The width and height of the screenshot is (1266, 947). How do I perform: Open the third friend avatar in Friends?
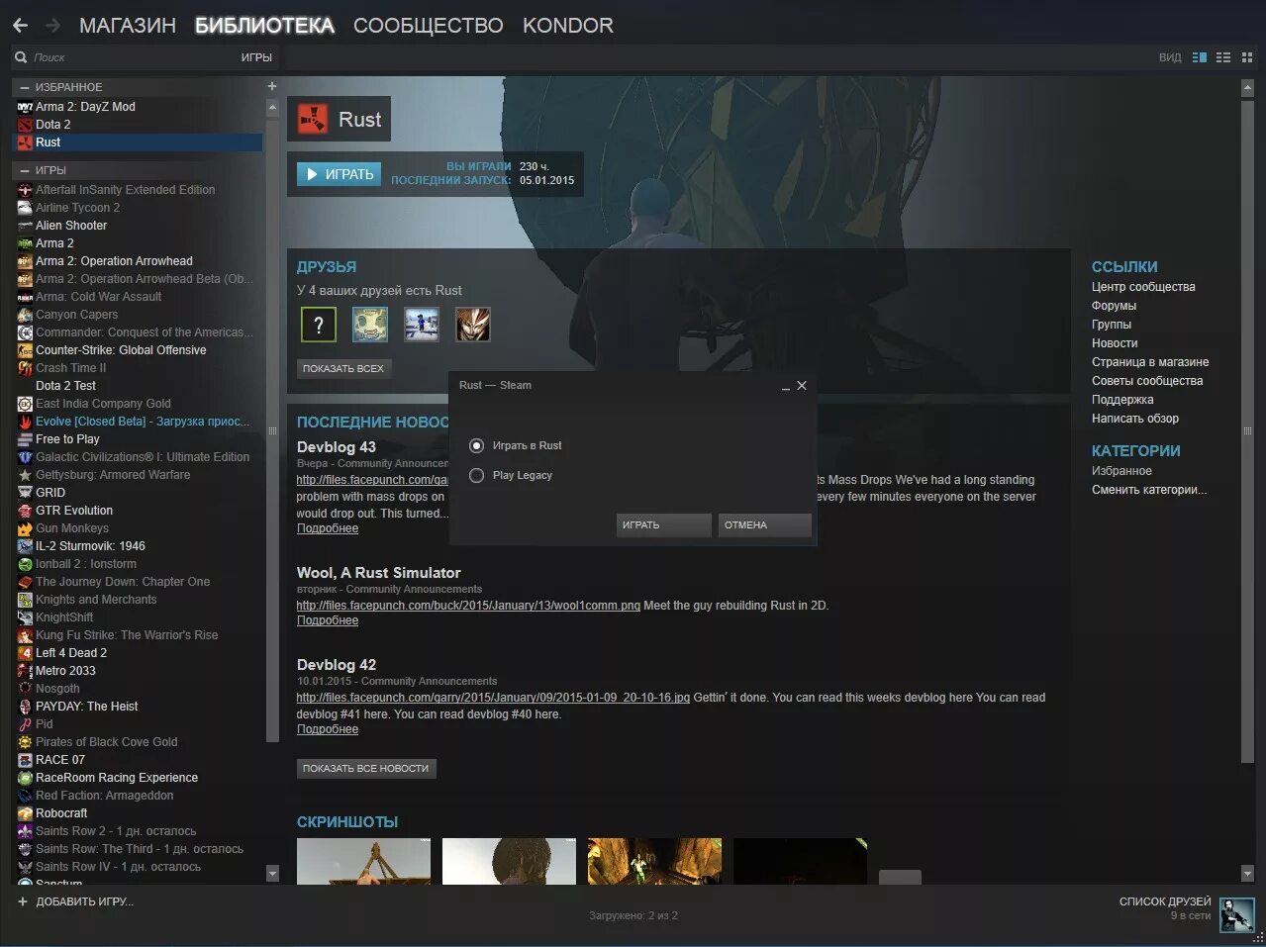[422, 325]
